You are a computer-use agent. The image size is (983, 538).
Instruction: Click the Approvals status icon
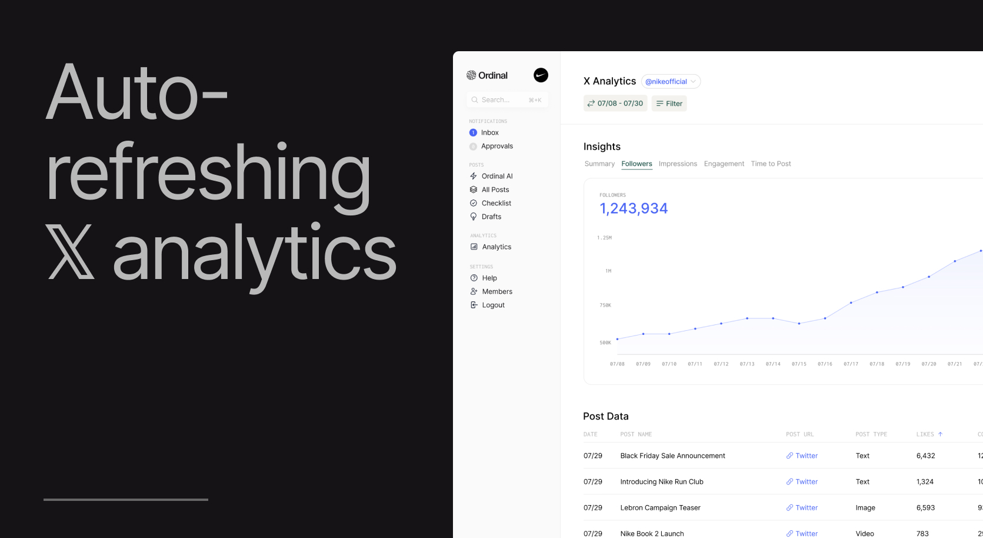(x=473, y=147)
